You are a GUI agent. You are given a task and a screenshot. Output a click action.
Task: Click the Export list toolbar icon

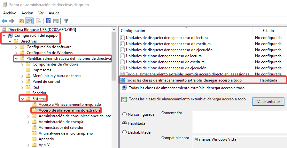click(x=39, y=21)
